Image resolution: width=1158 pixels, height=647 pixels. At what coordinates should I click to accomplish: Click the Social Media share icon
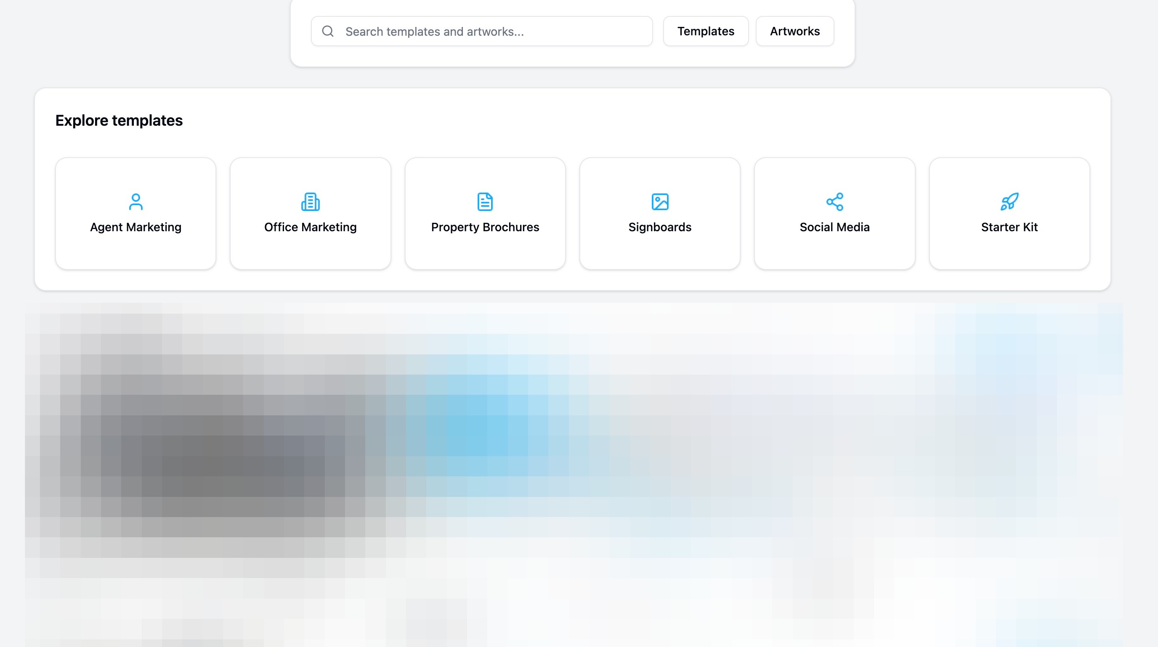[x=835, y=202]
